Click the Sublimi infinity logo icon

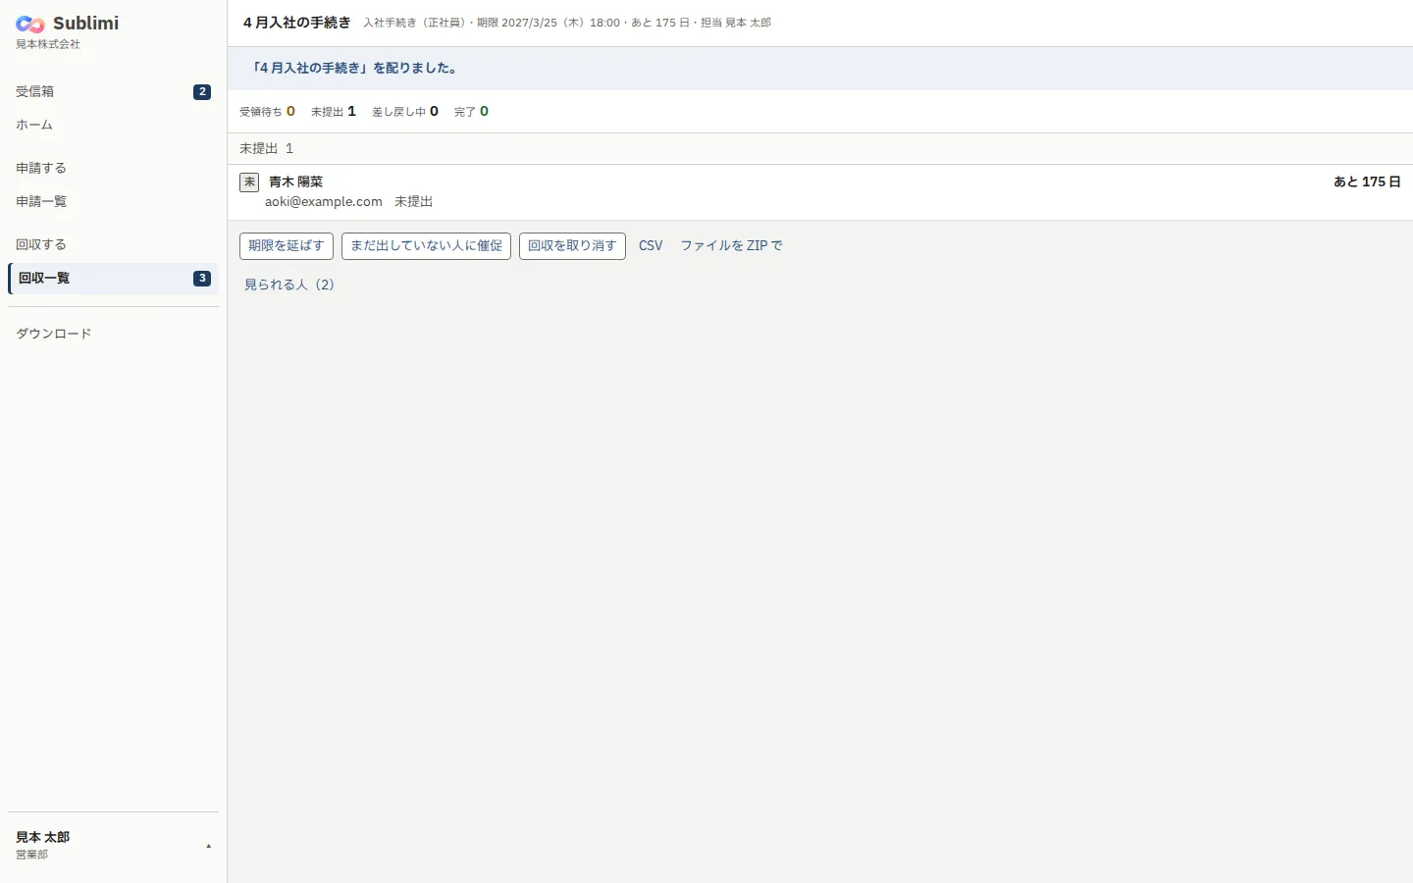point(30,24)
